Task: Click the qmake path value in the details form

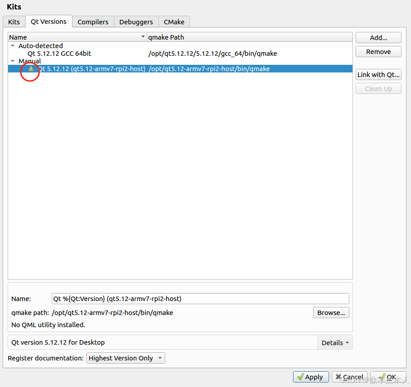Action: coord(113,313)
